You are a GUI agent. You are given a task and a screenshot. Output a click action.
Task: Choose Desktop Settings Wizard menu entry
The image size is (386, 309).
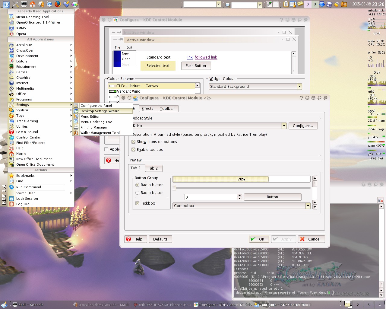(x=103, y=111)
